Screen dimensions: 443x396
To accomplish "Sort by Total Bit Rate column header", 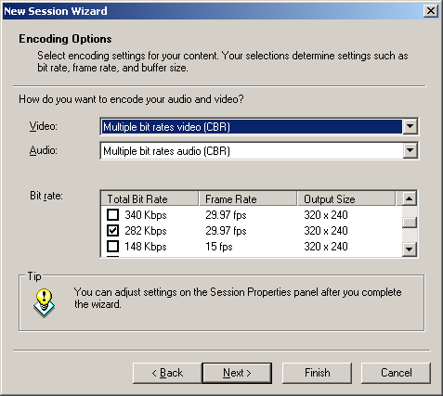I will (x=150, y=198).
